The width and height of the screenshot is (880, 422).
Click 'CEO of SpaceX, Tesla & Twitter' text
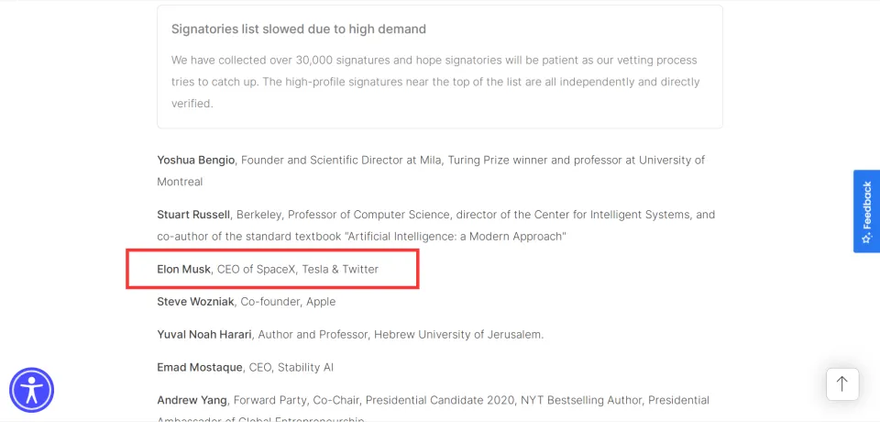coord(298,270)
